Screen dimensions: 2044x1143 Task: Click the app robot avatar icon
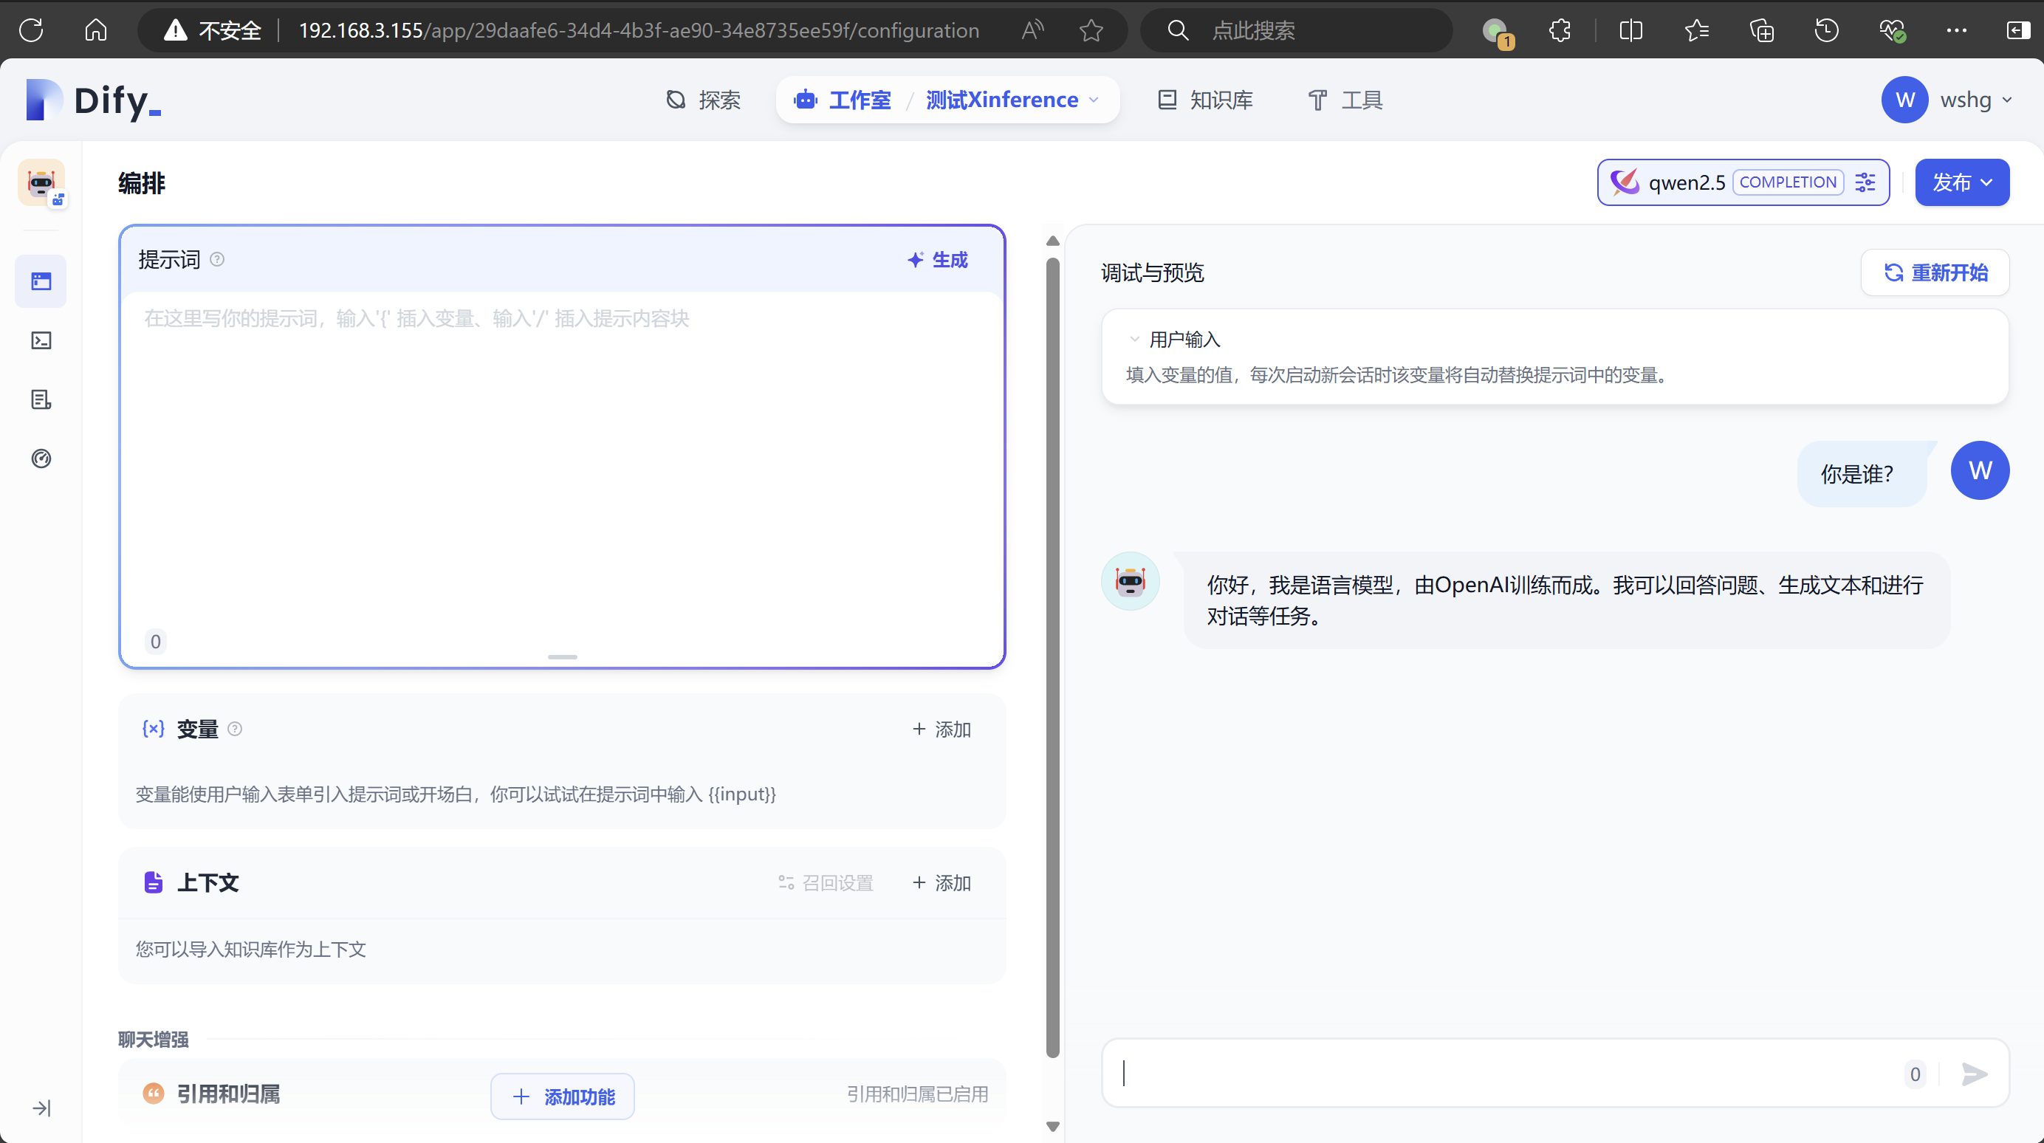[41, 182]
